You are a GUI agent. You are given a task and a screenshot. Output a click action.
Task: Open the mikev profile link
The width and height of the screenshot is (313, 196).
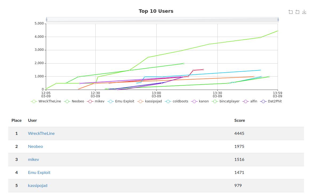33,159
